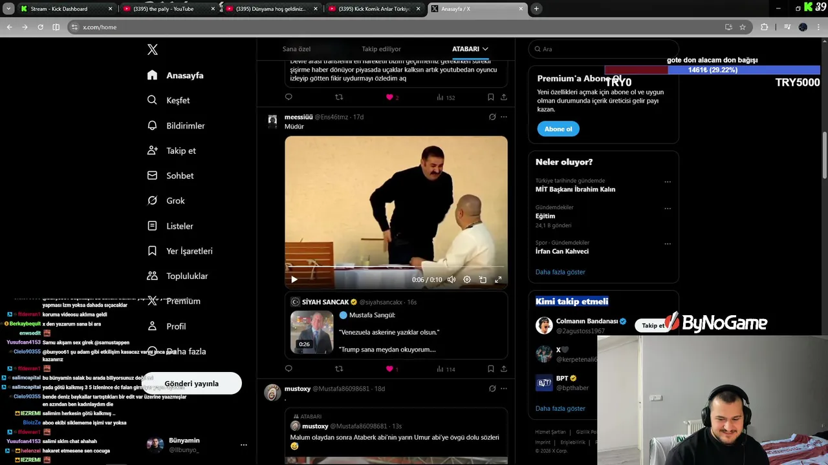The width and height of the screenshot is (828, 465).
Task: Open quoted SİYAH SANCAK video thumbnail
Action: 312,332
